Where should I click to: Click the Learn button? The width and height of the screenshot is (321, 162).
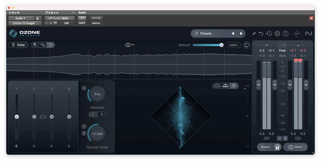pos(233,45)
